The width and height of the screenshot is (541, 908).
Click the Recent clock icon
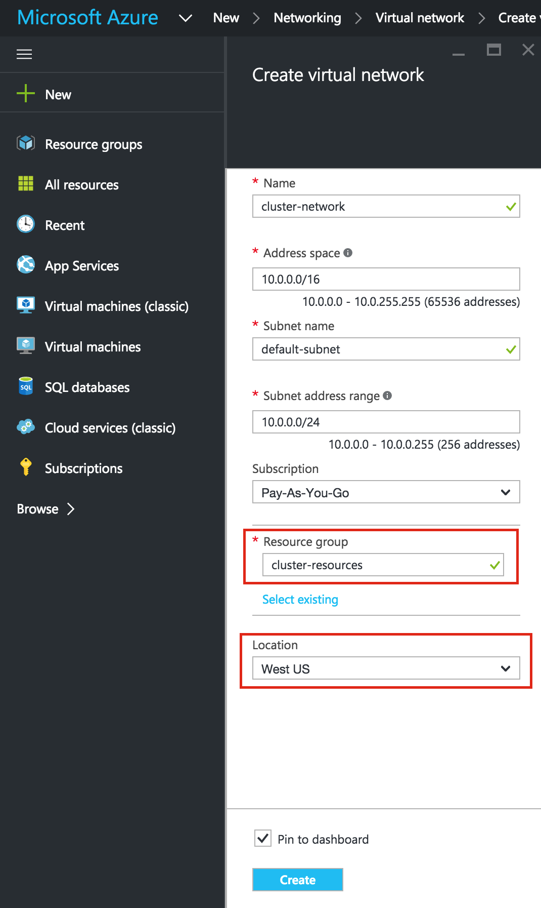click(26, 224)
